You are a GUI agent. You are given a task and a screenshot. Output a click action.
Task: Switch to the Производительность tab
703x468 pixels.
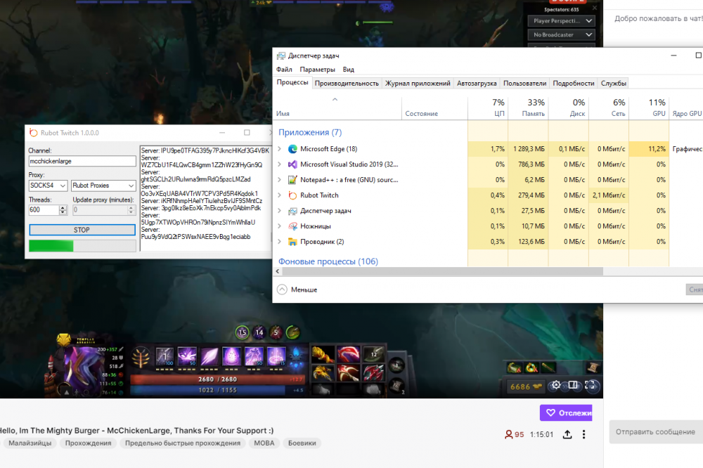347,83
